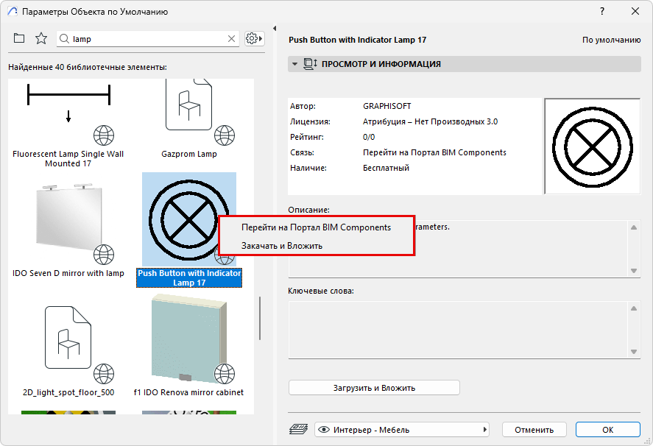
Task: Click the Бесплатный availability value
Action: [x=386, y=168]
